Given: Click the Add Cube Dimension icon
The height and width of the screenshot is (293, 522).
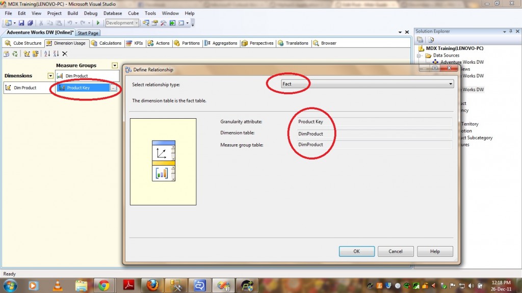Looking at the screenshot, I should pyautogui.click(x=26, y=54).
